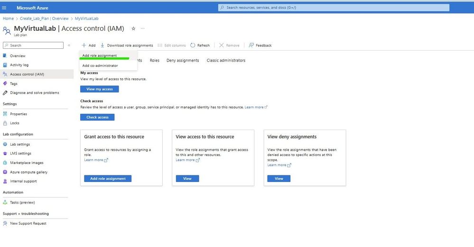
Task: Open Activity log in the sidebar
Action: click(x=19, y=65)
